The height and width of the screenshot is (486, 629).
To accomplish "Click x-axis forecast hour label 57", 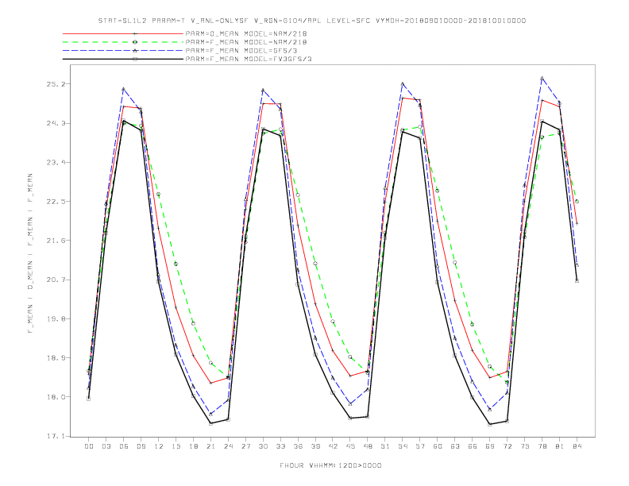I will pyautogui.click(x=420, y=446).
